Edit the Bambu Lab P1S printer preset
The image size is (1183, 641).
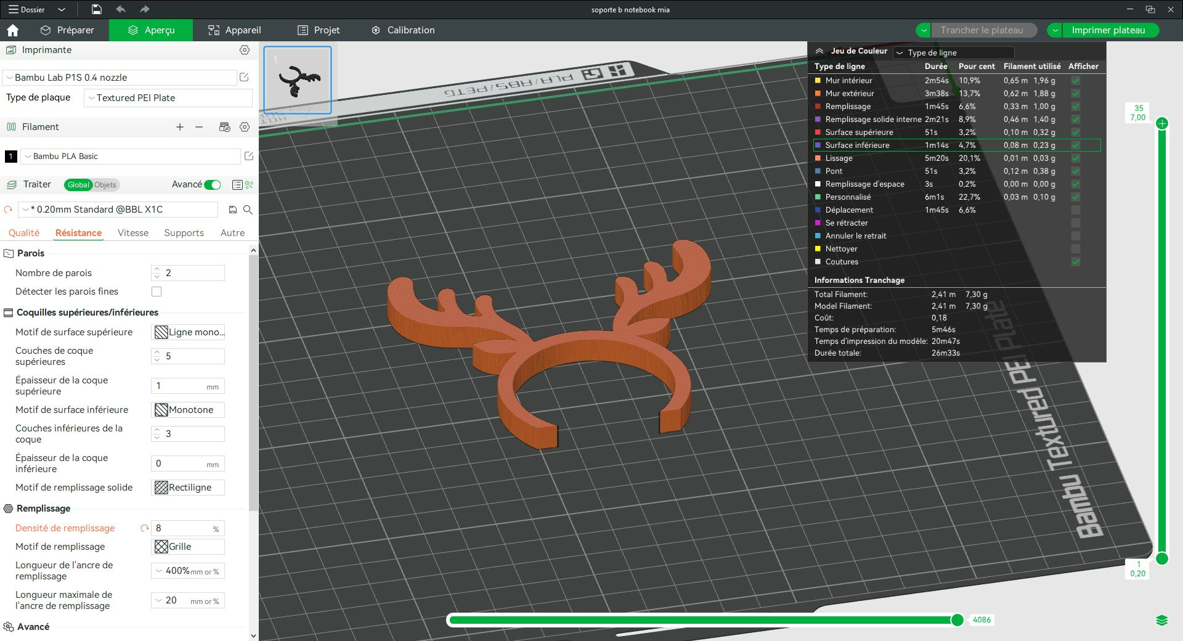click(x=244, y=78)
